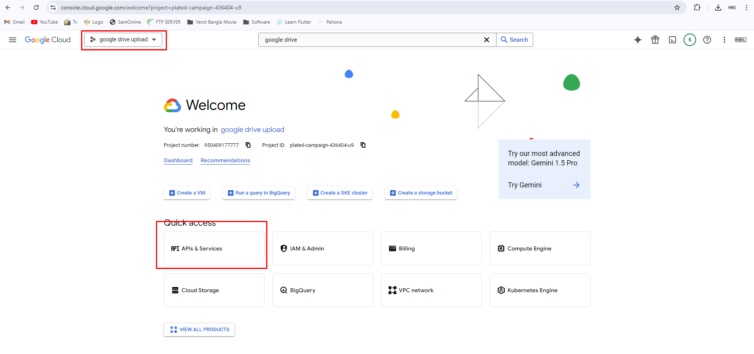Open Chrome profile icon in toolbar
This screenshot has width=754, height=354.
tap(732, 7)
